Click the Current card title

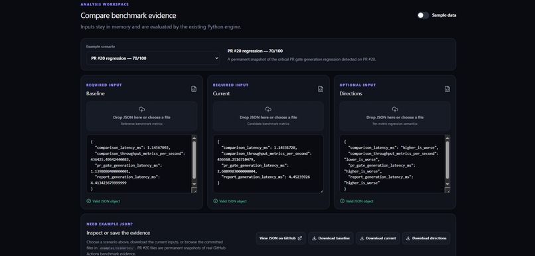[x=222, y=93]
